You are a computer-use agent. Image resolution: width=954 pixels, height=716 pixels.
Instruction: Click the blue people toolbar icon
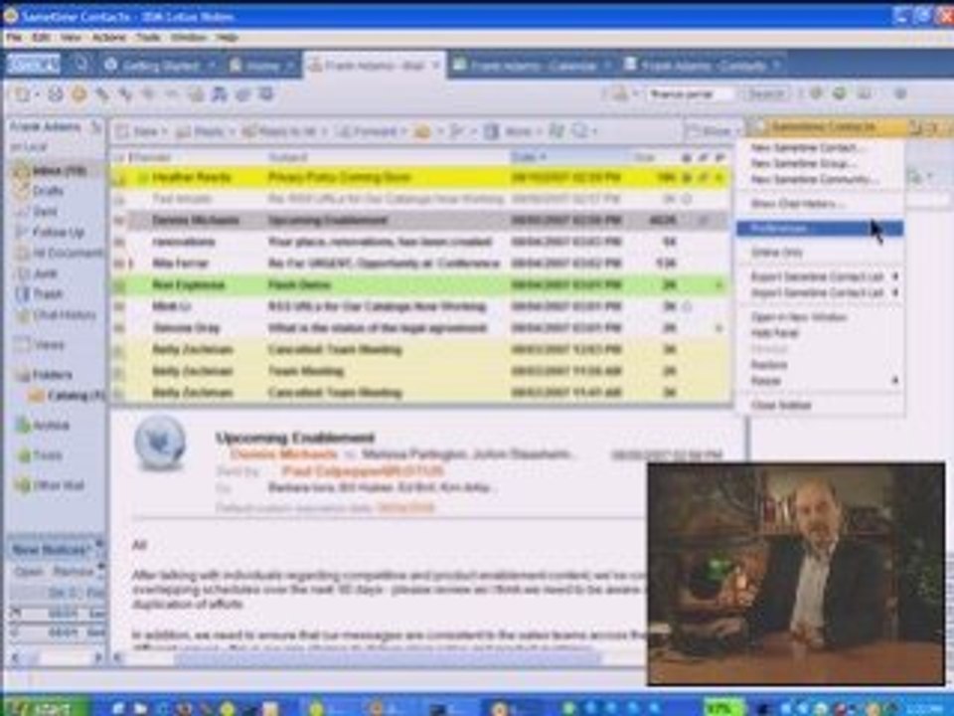219,94
